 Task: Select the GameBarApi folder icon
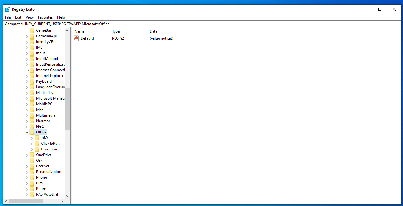(32, 36)
